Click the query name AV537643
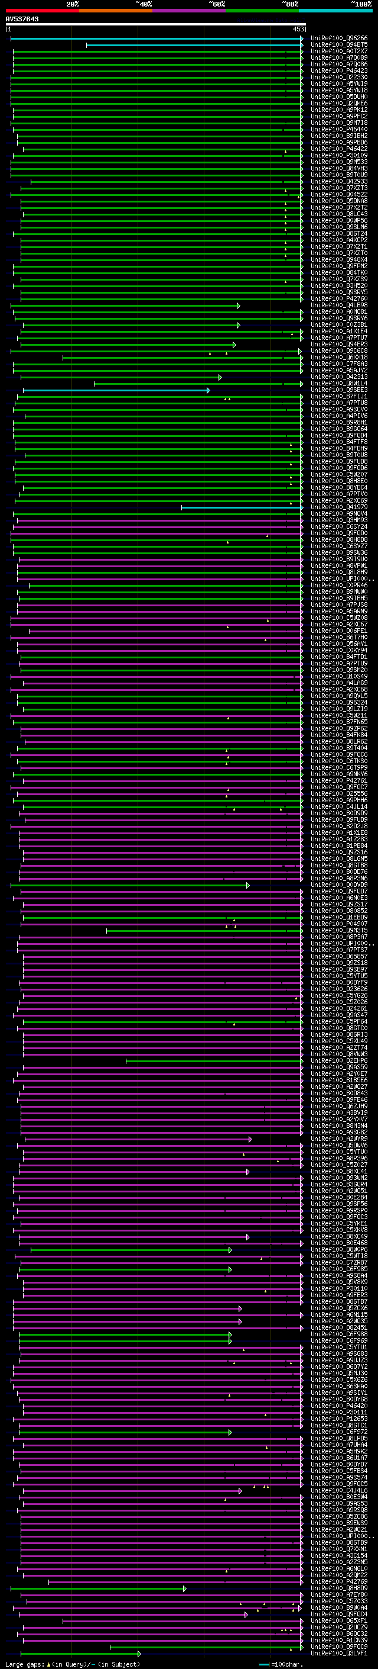The height and width of the screenshot is (1669, 378). (x=22, y=19)
